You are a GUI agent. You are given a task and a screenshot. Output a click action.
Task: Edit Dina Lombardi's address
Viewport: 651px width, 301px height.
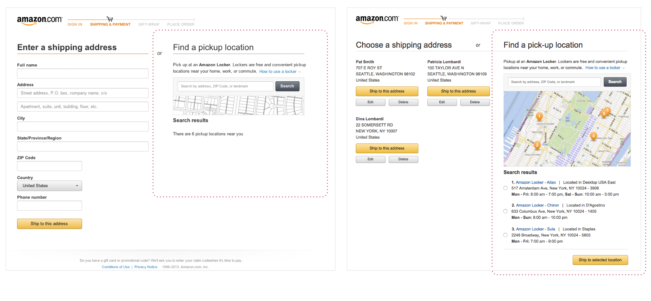[x=371, y=159]
